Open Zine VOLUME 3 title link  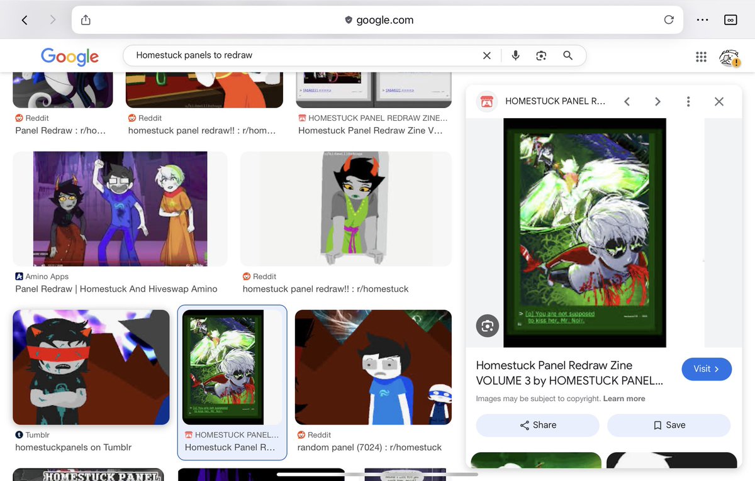569,373
